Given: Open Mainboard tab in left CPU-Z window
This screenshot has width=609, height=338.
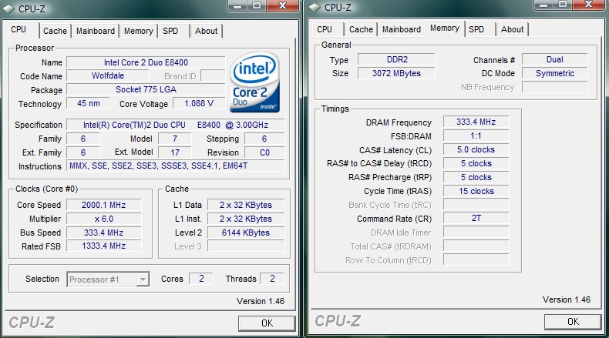Looking at the screenshot, I should point(95,31).
